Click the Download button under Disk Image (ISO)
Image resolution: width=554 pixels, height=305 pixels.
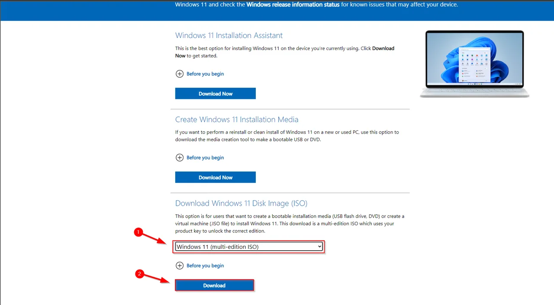point(214,285)
